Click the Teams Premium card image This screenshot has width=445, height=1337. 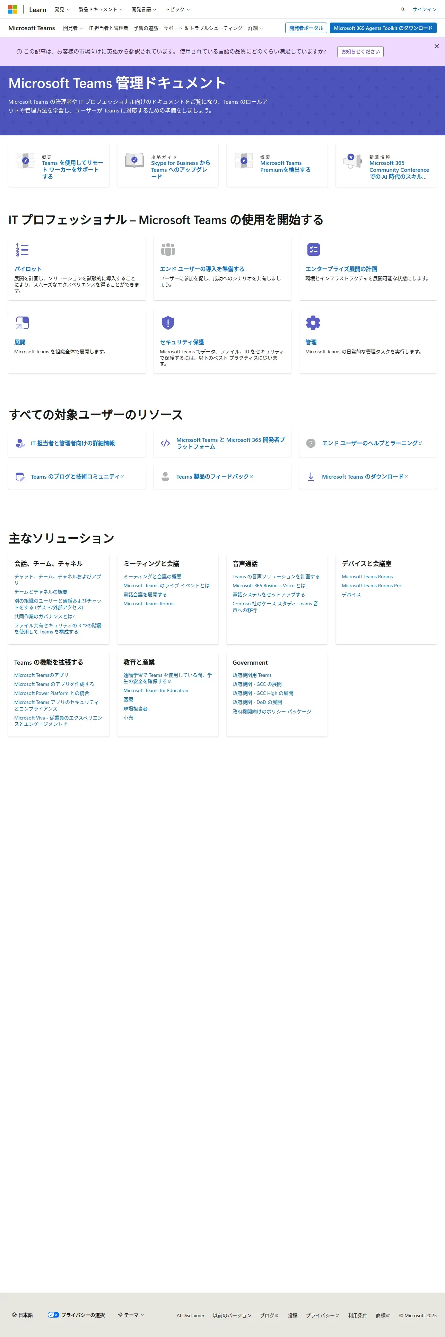(244, 161)
